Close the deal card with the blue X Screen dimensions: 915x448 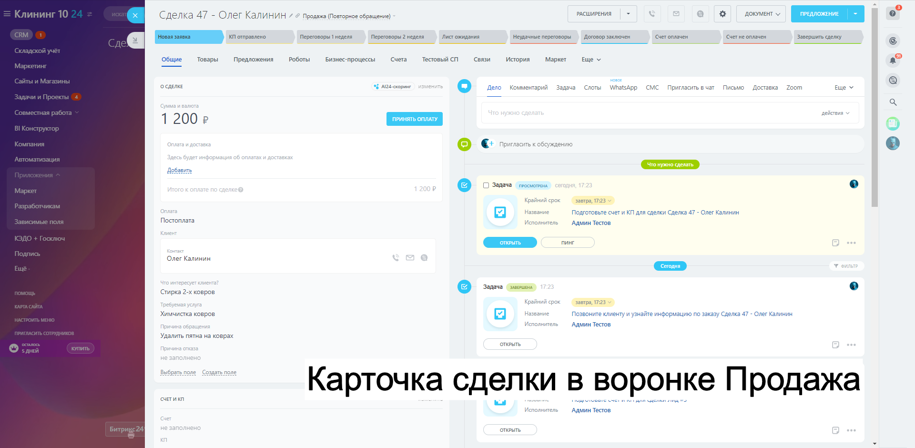pos(135,15)
